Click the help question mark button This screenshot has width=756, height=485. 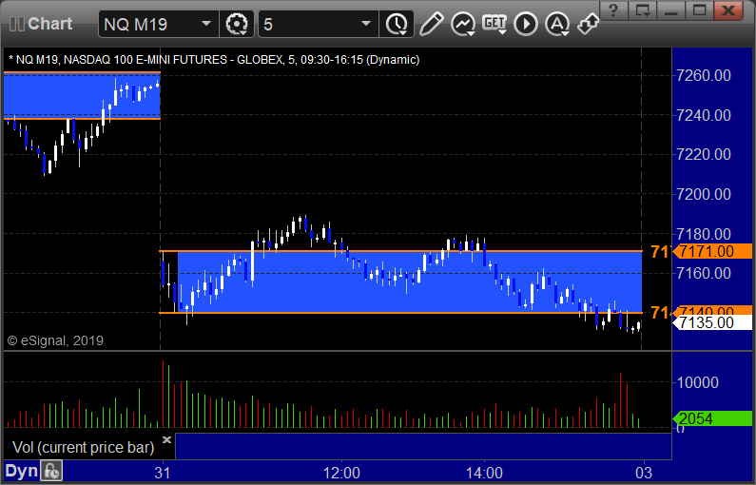point(613,10)
